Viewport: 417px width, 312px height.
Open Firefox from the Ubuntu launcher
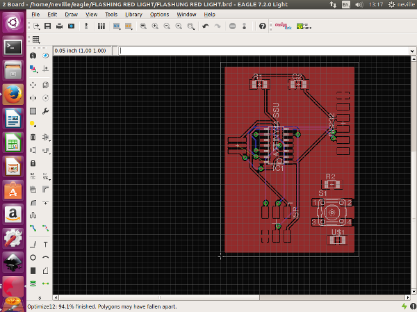[13, 94]
